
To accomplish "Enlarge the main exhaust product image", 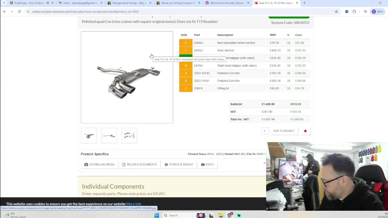I will coord(127,77).
